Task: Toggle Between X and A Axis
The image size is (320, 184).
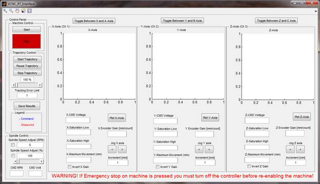Action: click(x=94, y=21)
